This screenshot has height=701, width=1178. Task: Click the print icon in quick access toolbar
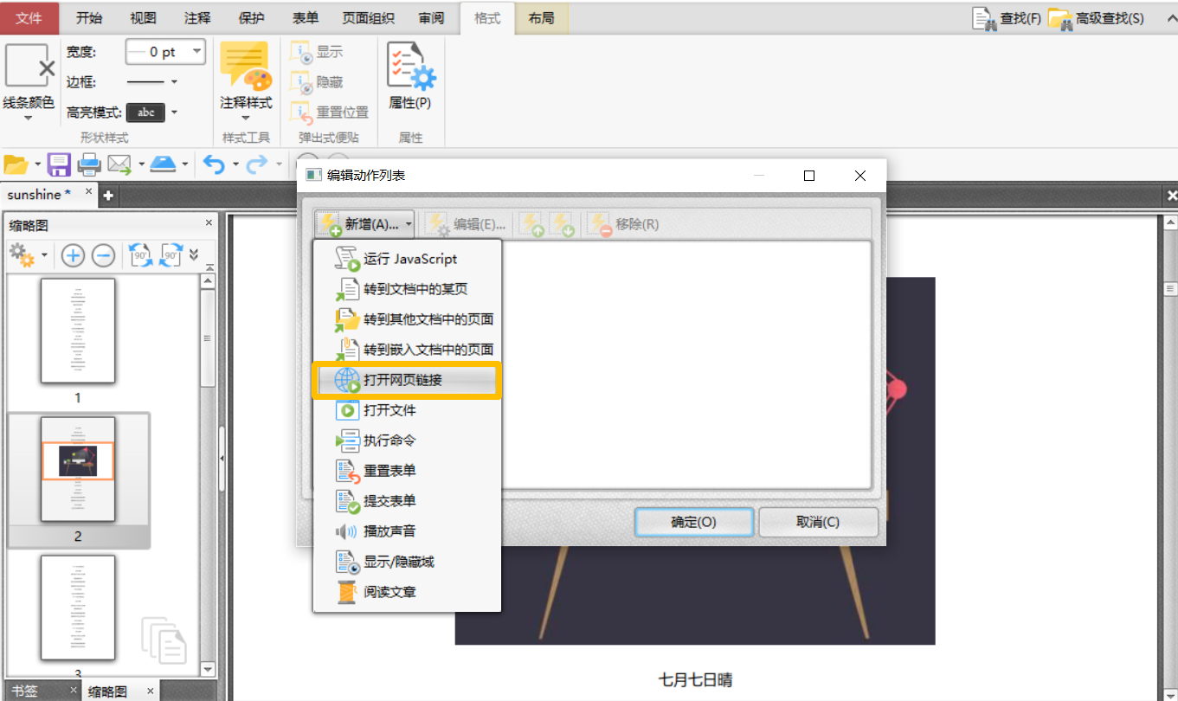coord(89,164)
